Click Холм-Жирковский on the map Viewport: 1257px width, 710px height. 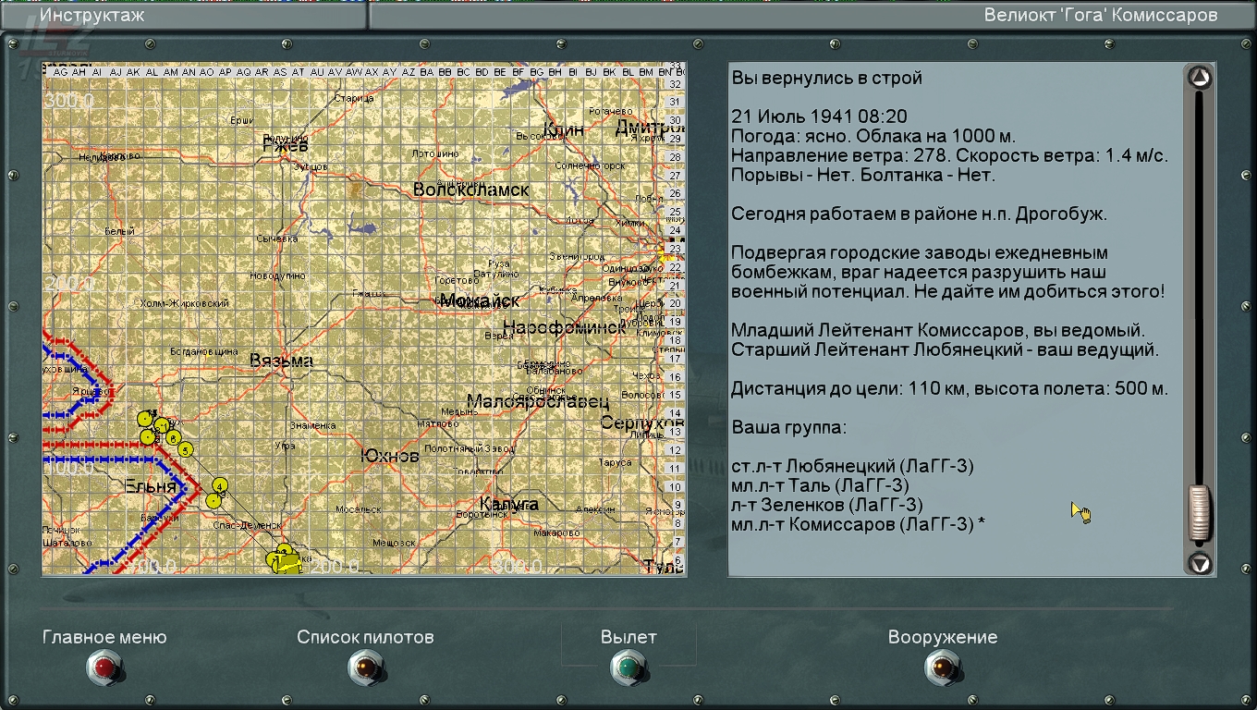184,303
